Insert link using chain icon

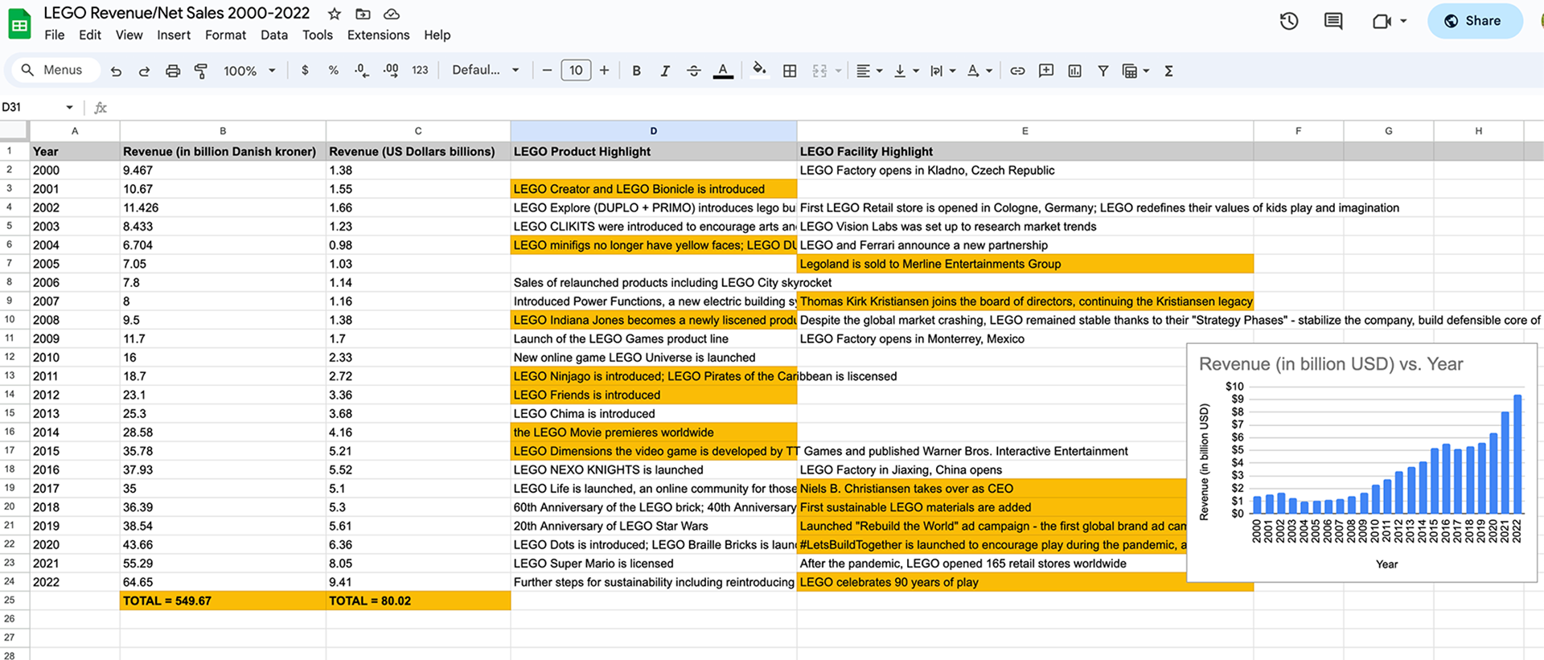pyautogui.click(x=1017, y=71)
